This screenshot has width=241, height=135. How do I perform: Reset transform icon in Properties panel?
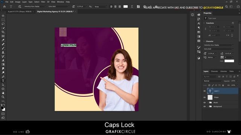[233, 23]
